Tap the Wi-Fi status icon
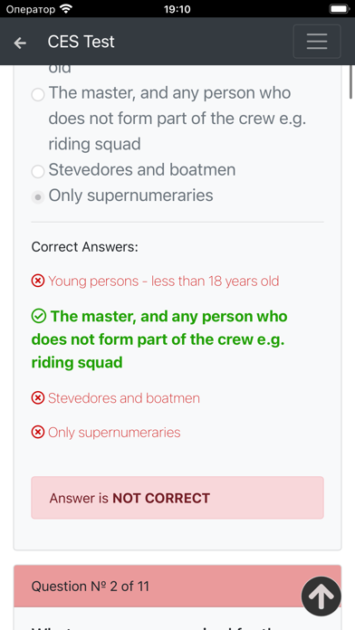355x630 pixels. coord(65,9)
